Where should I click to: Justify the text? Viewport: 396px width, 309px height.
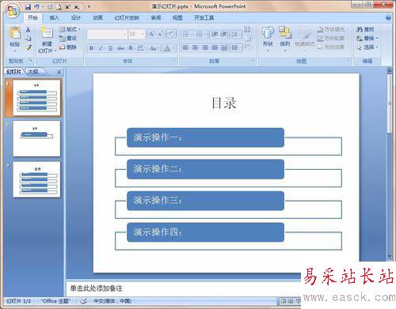215,47
